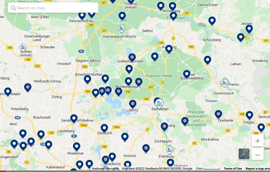The height and width of the screenshot is (172, 270).
Task: Click the search magnifier icon
Action: click(x=14, y=8)
